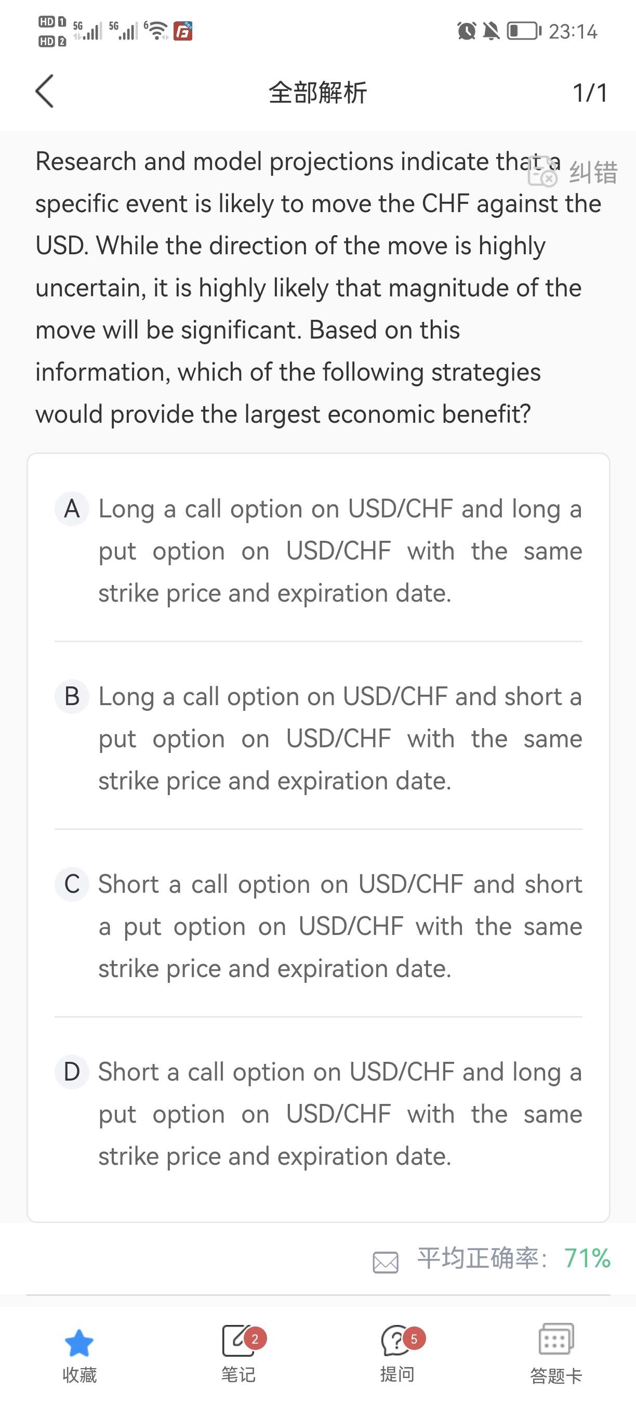Viewport: 636px width, 1404px height.
Task: Tap the 1/1 page counter
Action: (590, 93)
